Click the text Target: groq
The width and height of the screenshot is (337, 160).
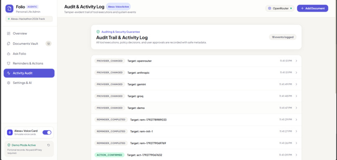[135, 96]
